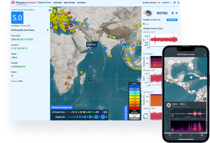Select the cyan 1D station in China
210x143 pixels.
point(132,36)
